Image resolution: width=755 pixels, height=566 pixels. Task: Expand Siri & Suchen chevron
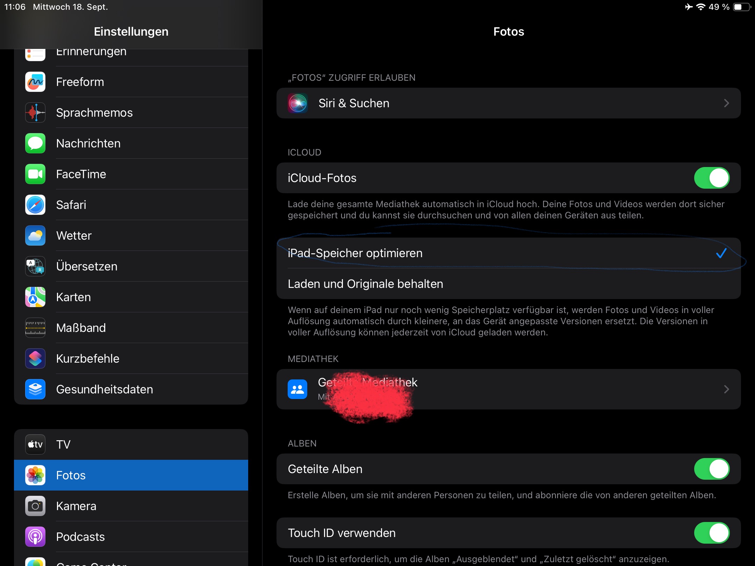point(726,103)
